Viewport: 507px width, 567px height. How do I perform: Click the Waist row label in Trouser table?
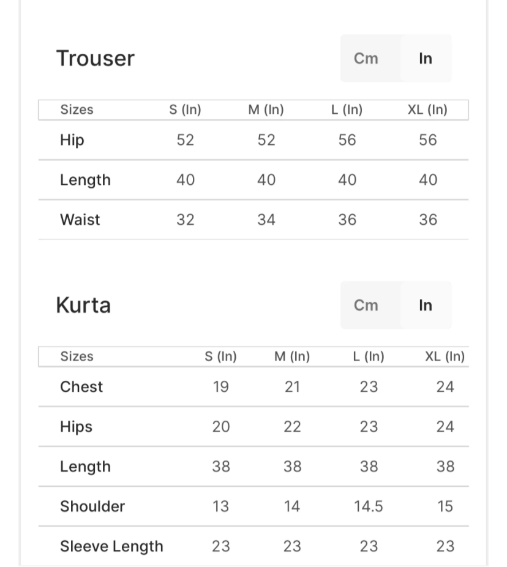pos(80,220)
